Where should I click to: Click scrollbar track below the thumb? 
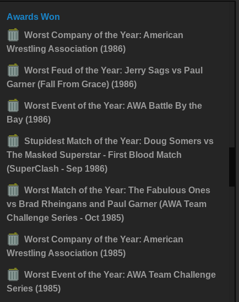pos(232,243)
